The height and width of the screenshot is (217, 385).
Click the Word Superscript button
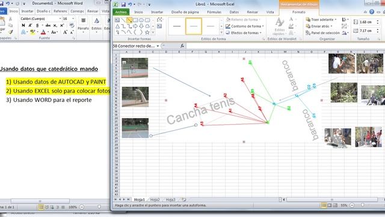coord(62,25)
